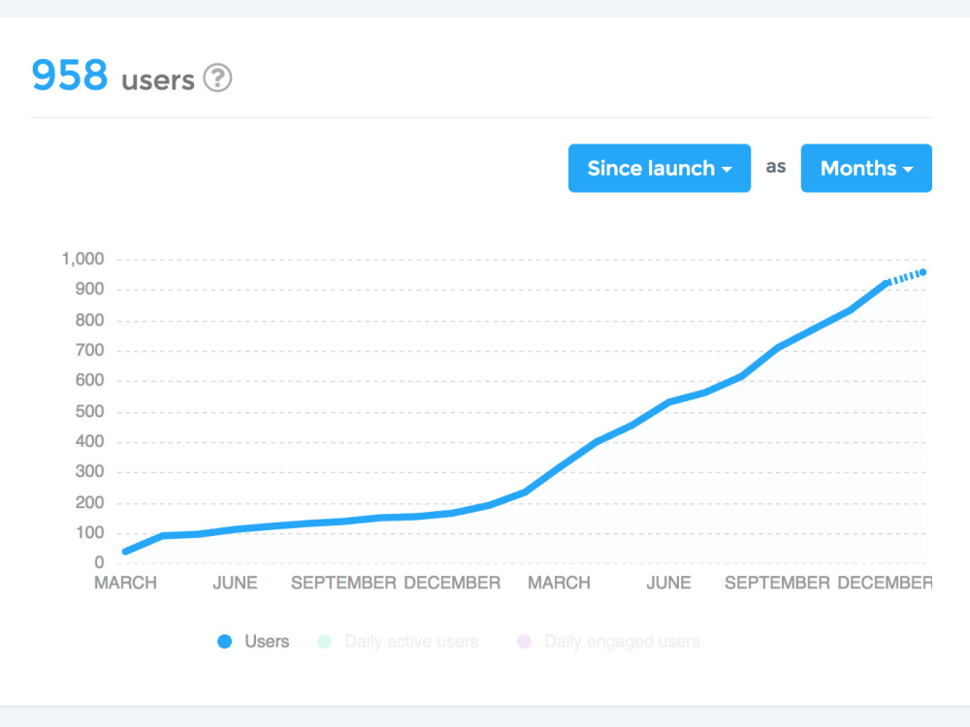Click the 900 y-axis label
970x727 pixels.
pyautogui.click(x=89, y=289)
